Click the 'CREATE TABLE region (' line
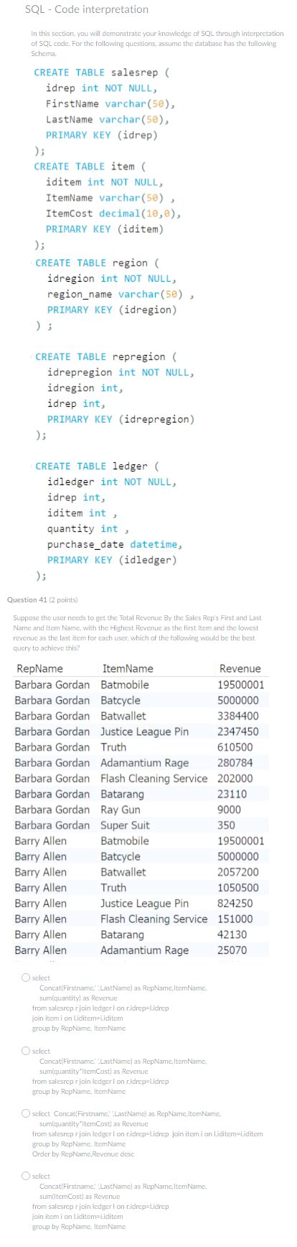Screen dimensions: 297x1247 pyautogui.click(x=97, y=263)
